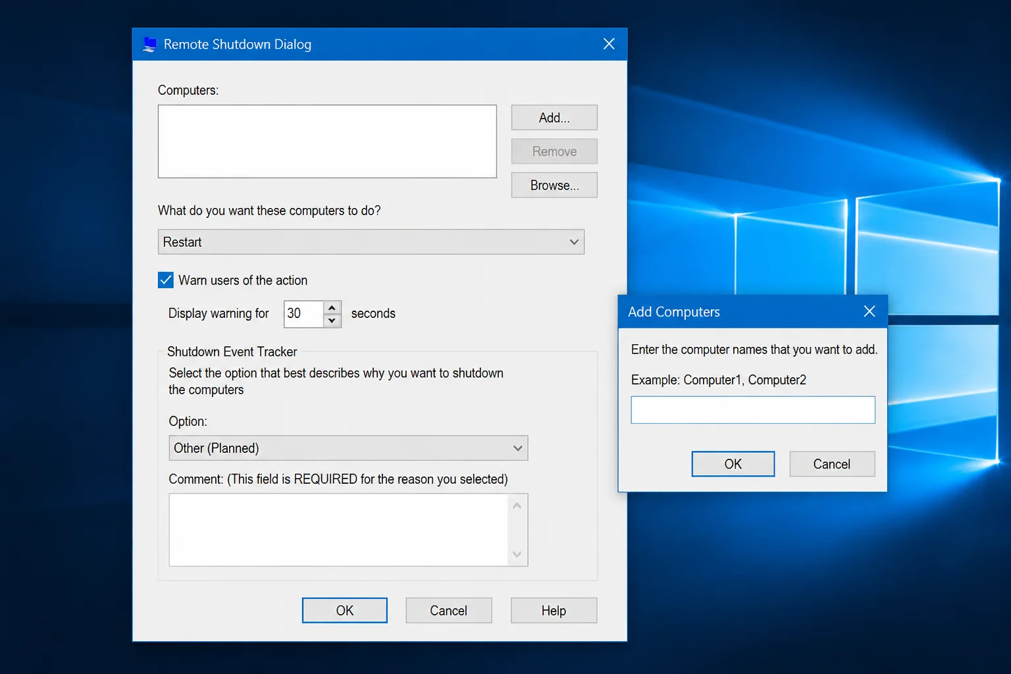Image resolution: width=1011 pixels, height=674 pixels.
Task: Uncheck Warn users of the action
Action: coord(166,280)
